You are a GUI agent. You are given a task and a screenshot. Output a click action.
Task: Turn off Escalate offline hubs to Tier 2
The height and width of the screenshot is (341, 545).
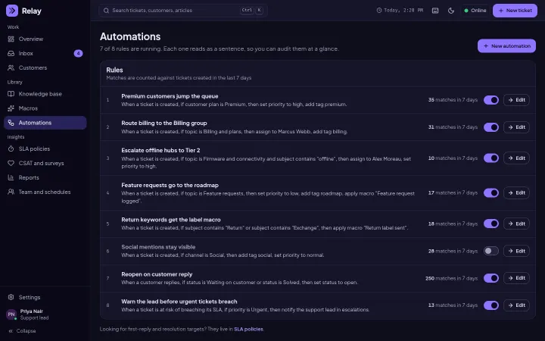(x=491, y=158)
